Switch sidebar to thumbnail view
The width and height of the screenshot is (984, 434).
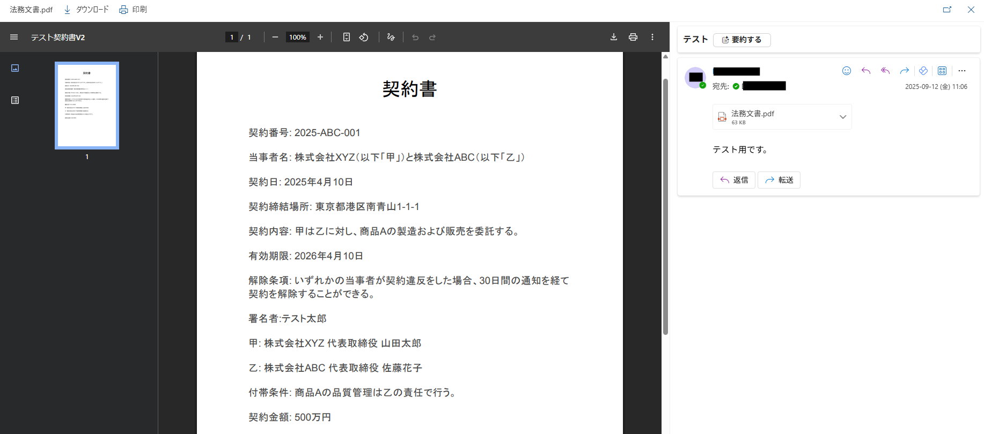[15, 68]
